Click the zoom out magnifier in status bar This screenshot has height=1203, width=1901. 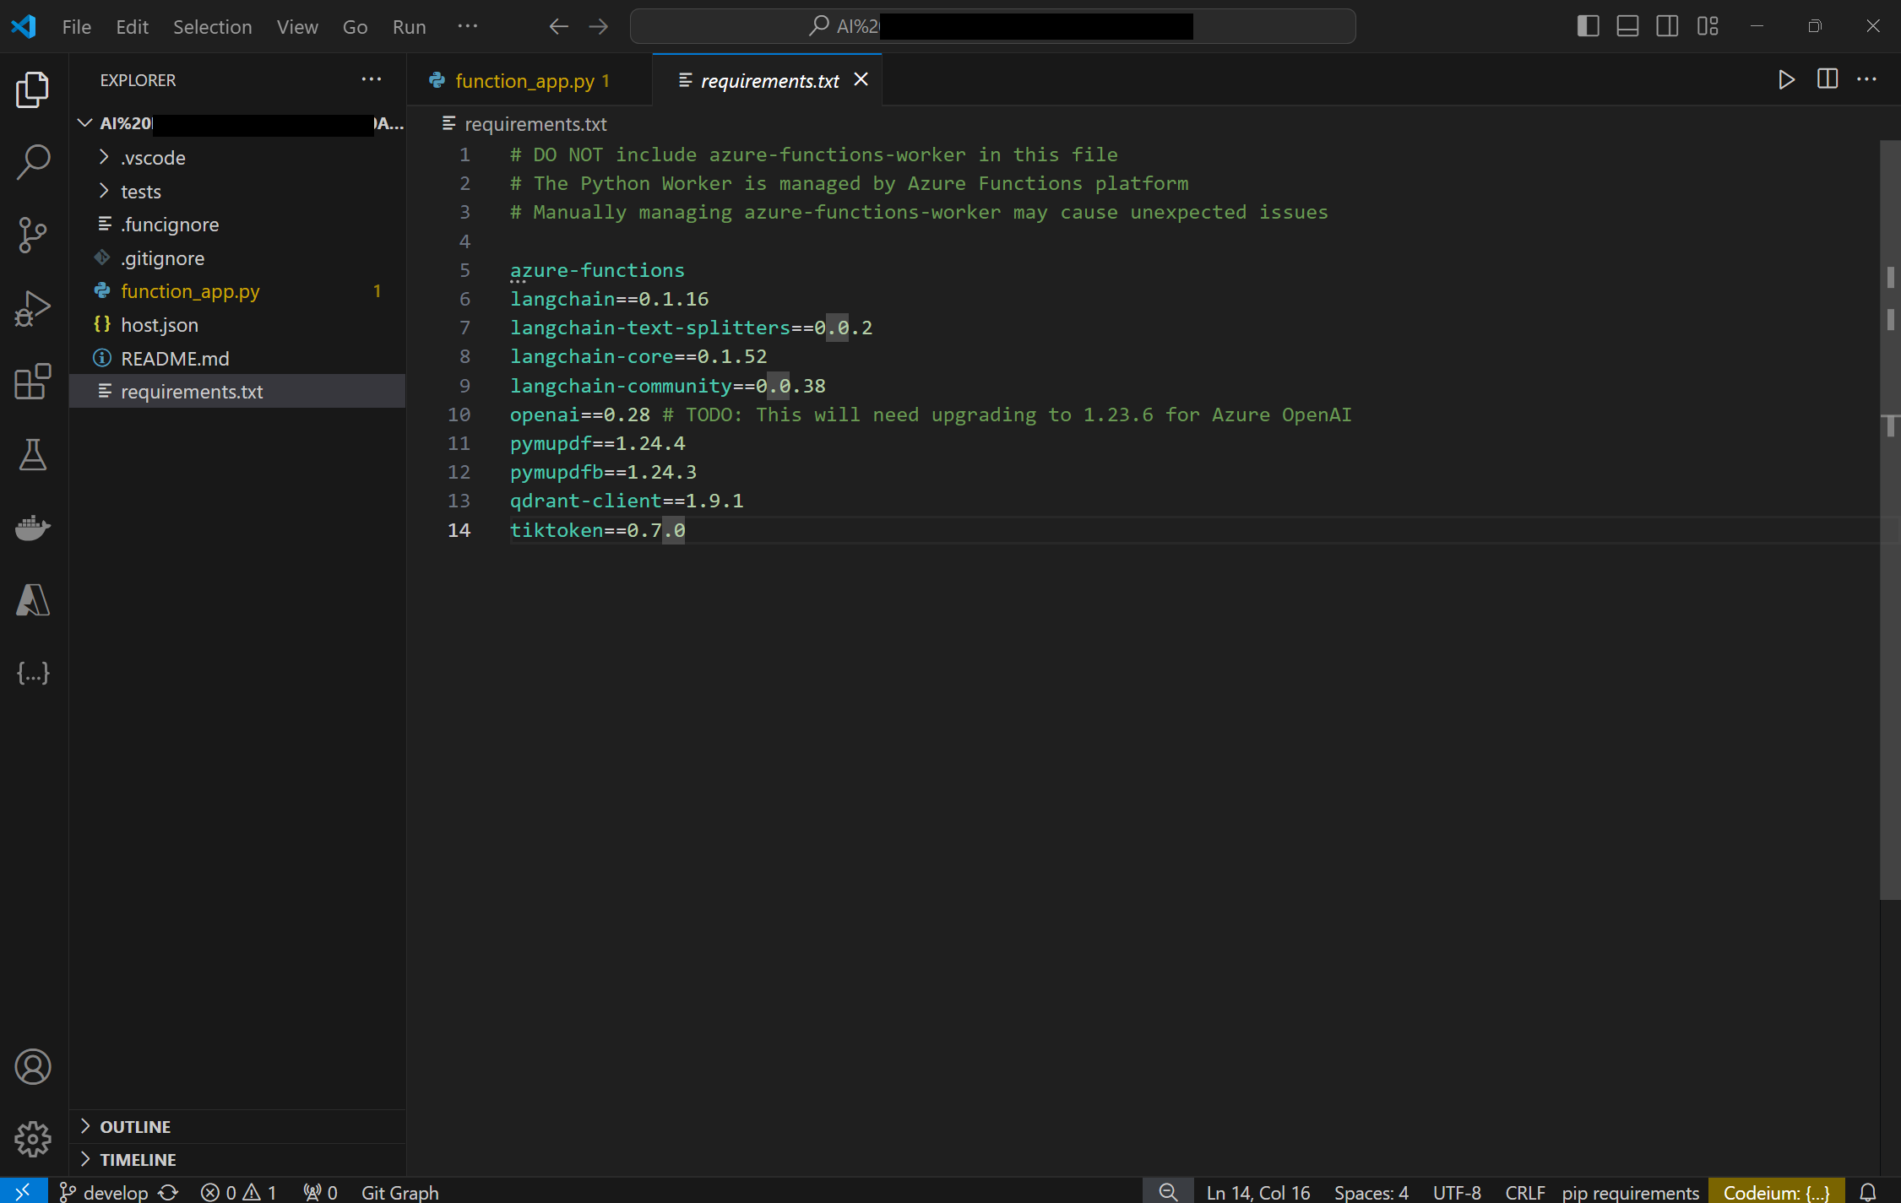point(1168,1192)
